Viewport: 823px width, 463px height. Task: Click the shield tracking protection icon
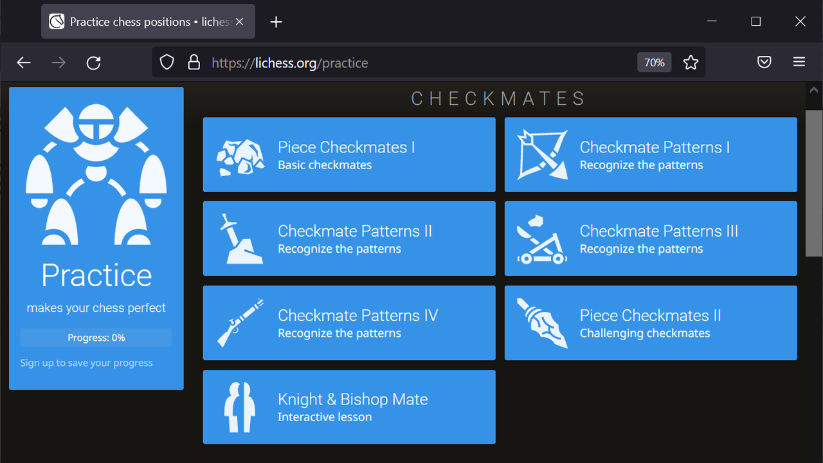167,62
